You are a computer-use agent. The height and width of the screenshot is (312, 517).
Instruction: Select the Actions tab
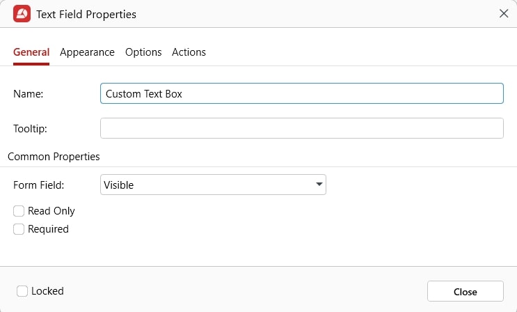click(189, 52)
